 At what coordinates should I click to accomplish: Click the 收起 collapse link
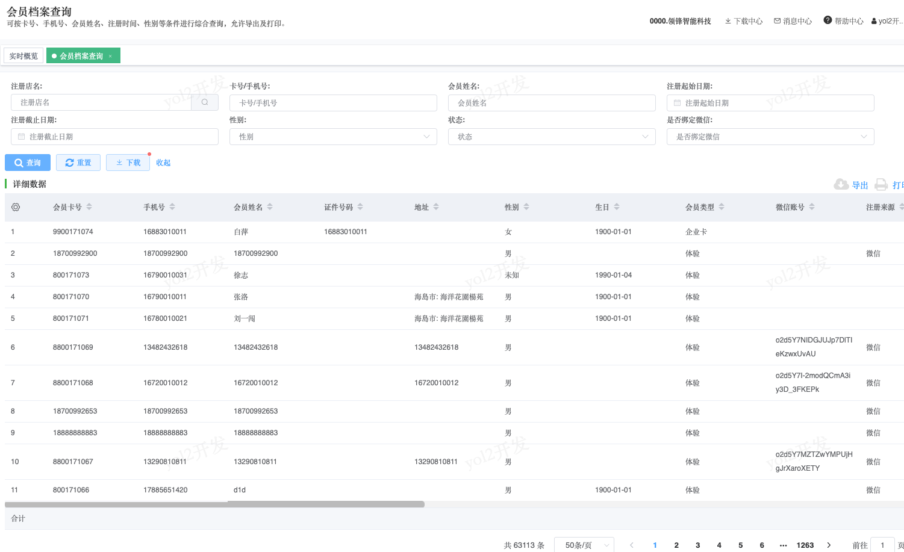click(163, 163)
